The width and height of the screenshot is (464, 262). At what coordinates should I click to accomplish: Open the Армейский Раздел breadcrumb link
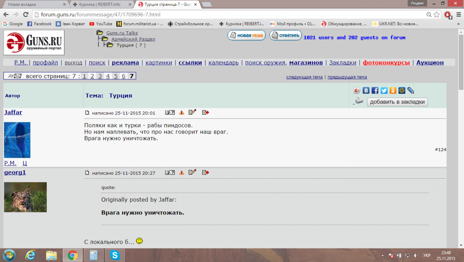click(x=133, y=39)
